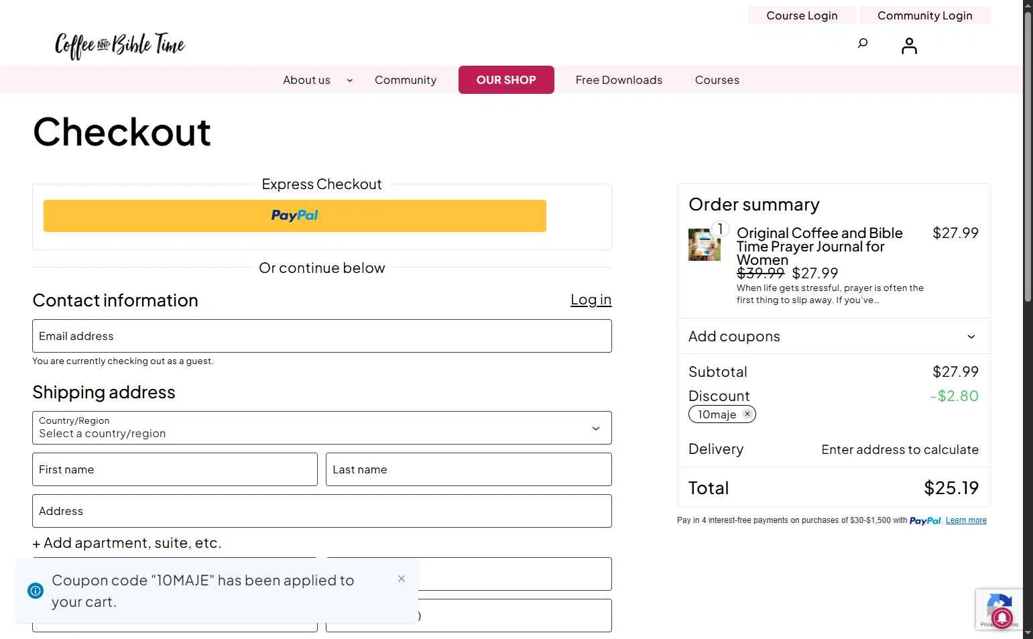Open the Country/Region dropdown
Viewport: 1033px width, 639px height.
(322, 428)
